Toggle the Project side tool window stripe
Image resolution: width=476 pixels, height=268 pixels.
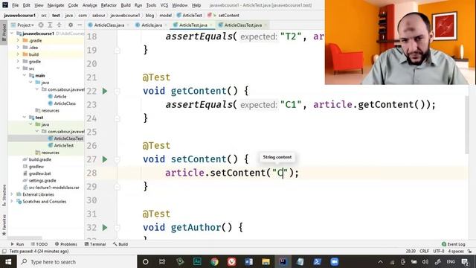[4, 33]
